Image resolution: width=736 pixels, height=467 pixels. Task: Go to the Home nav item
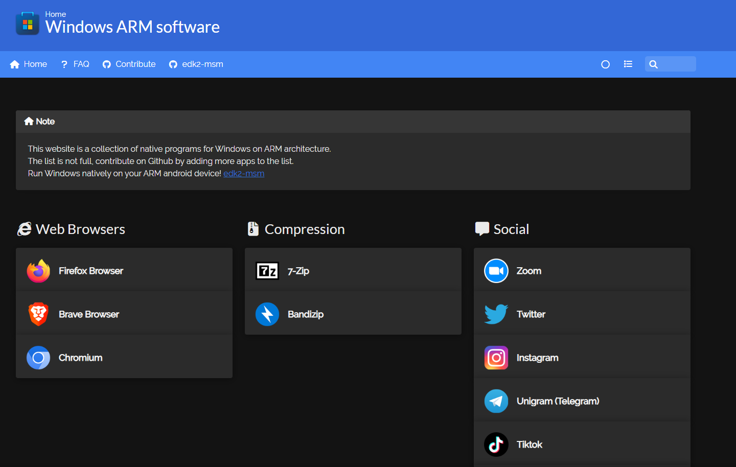point(29,64)
